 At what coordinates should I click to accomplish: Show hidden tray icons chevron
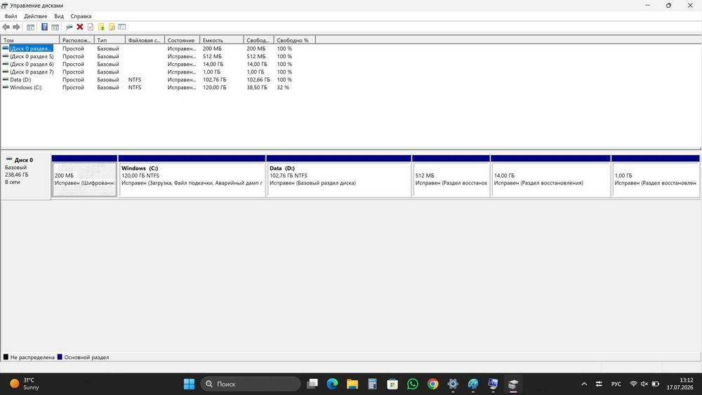[x=584, y=384]
